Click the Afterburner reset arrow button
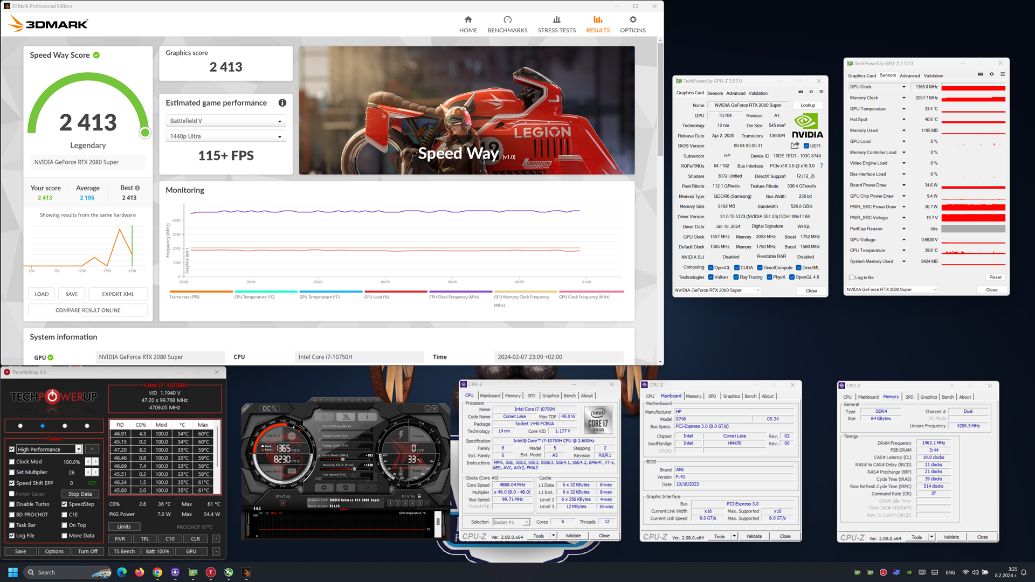Image resolution: width=1035 pixels, height=582 pixels. point(346,488)
